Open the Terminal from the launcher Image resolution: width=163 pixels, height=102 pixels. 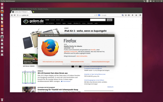point(2,37)
